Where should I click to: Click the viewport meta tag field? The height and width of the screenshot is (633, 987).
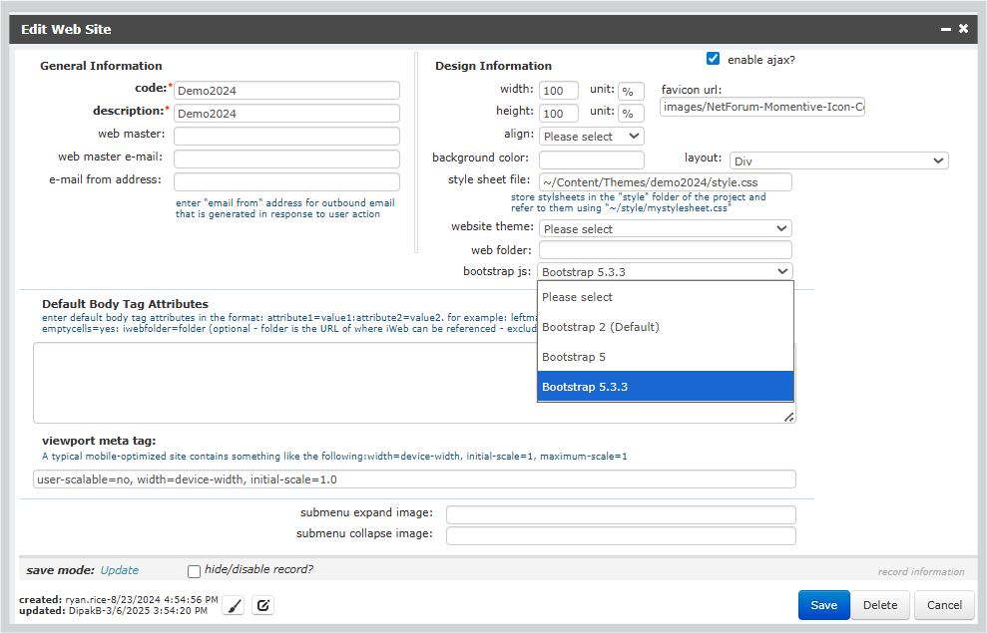click(x=414, y=479)
